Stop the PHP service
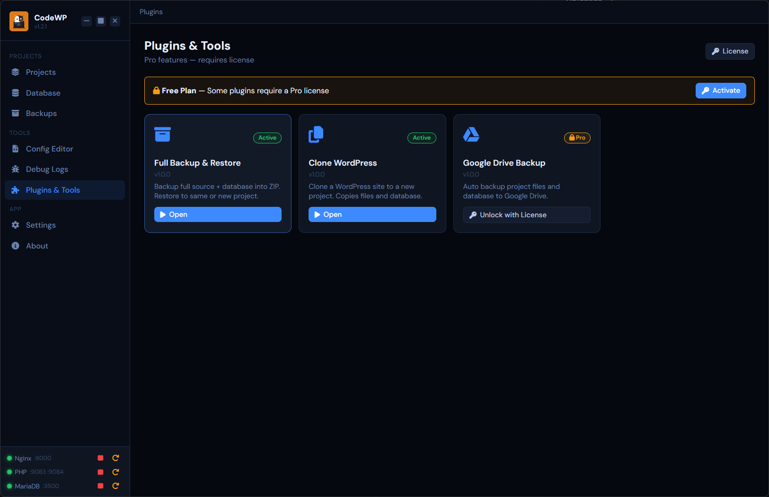 click(x=100, y=472)
